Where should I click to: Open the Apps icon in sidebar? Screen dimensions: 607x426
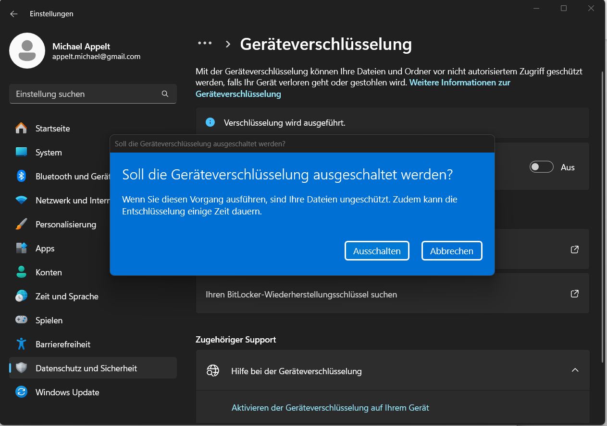click(21, 248)
